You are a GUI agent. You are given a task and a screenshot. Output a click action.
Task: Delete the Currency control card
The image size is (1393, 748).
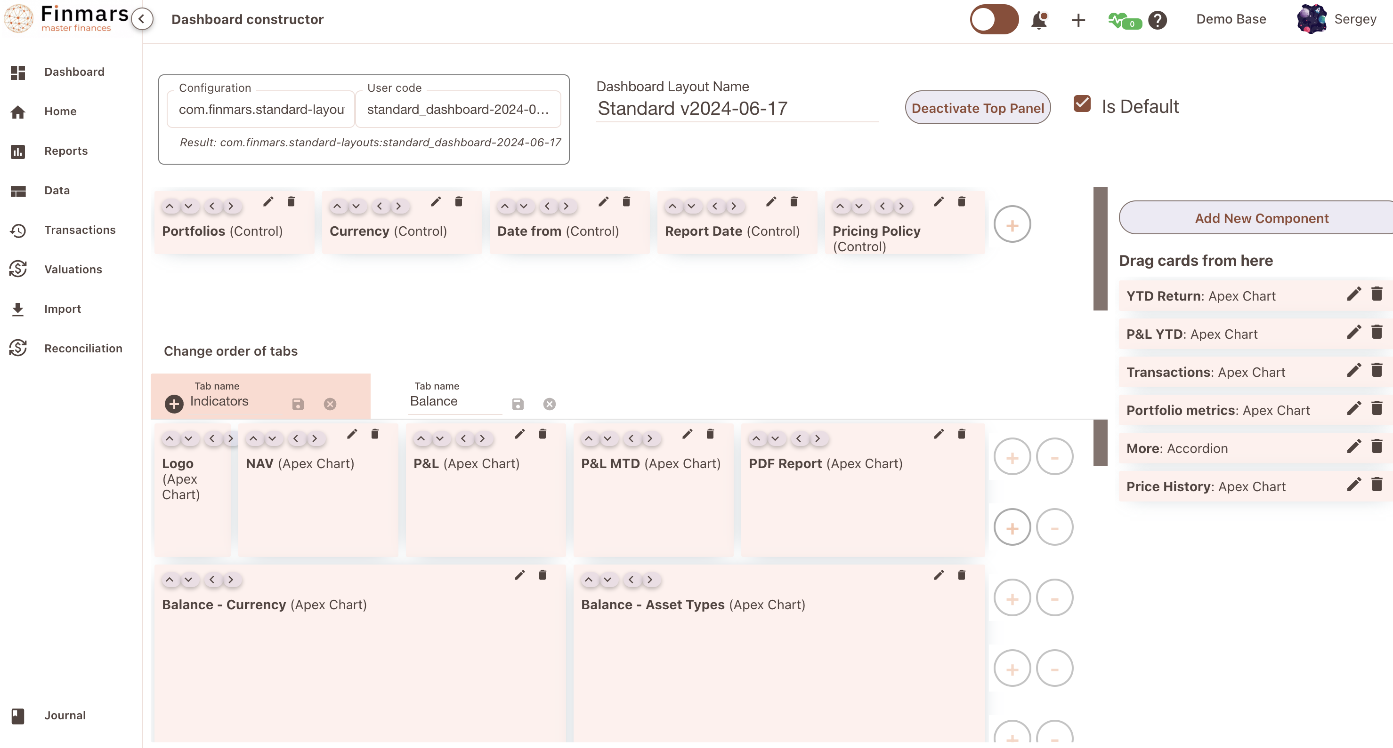coord(459,202)
